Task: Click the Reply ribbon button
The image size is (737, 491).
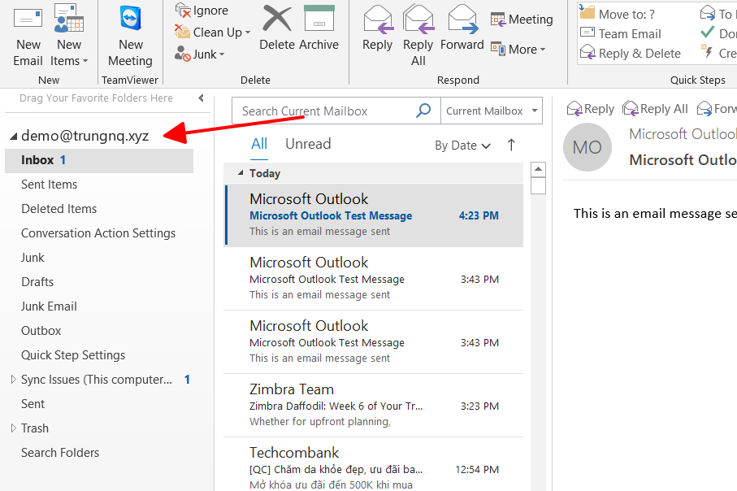Action: click(377, 28)
